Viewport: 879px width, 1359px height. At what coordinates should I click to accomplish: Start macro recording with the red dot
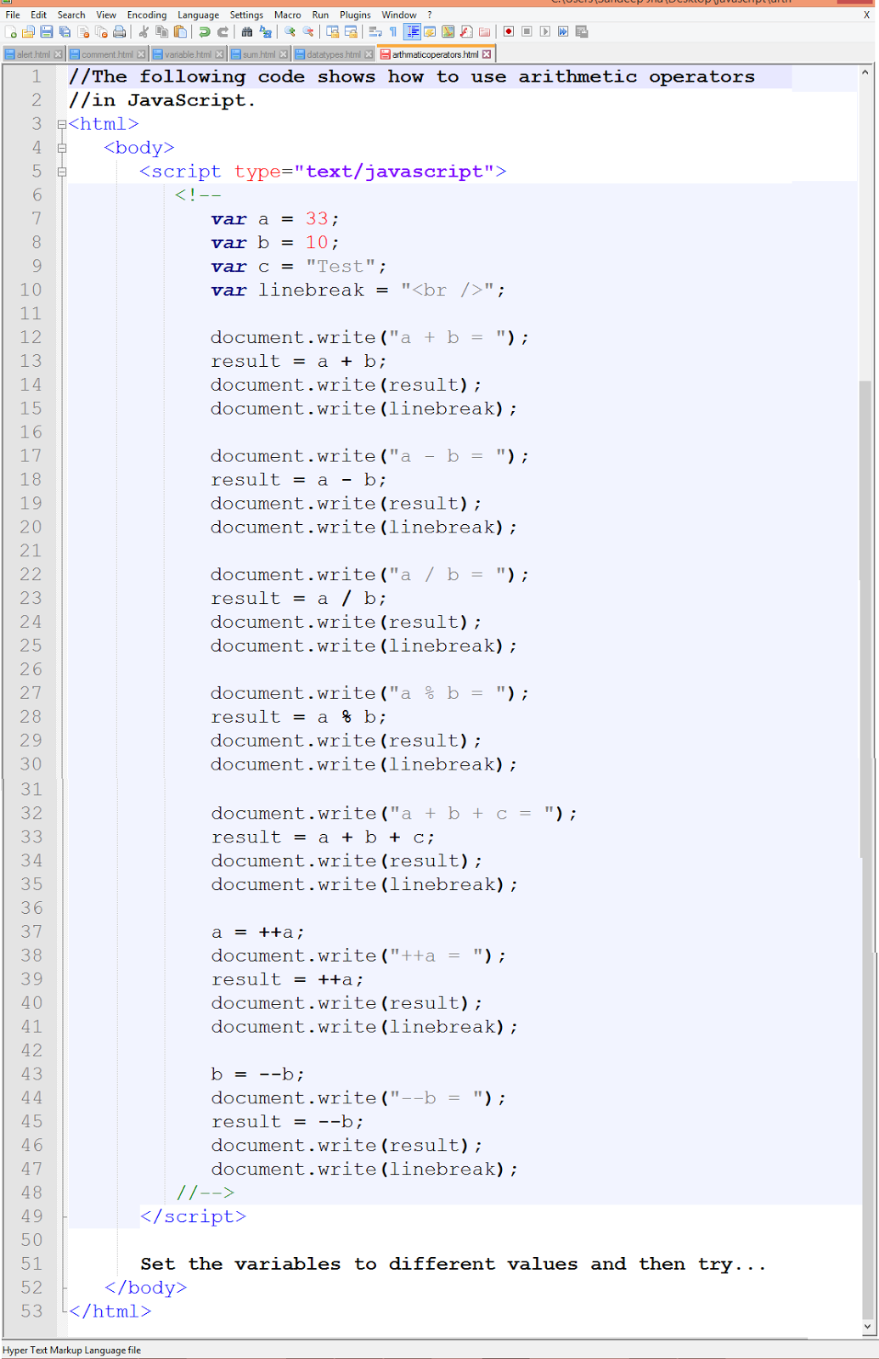click(x=508, y=31)
